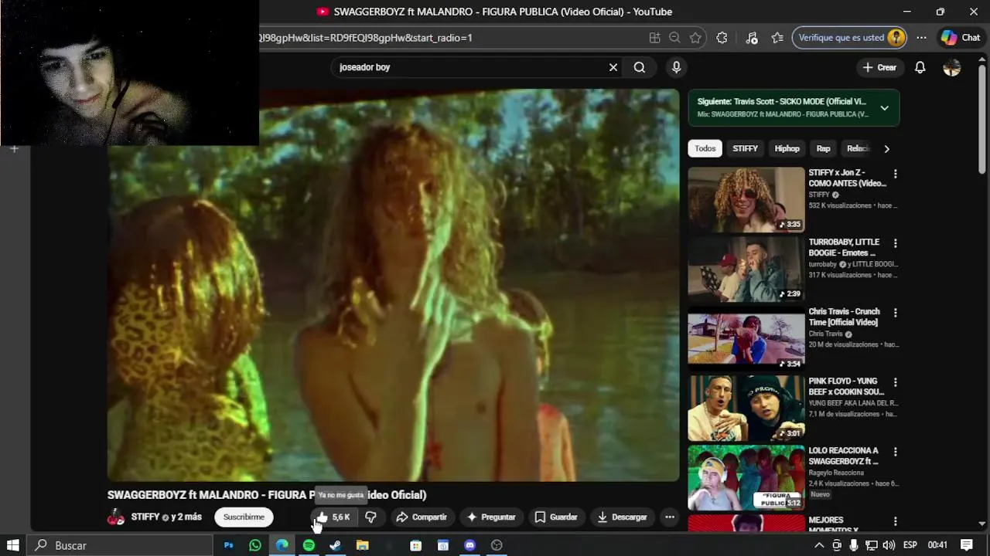
Task: Start voice search with the microphone icon
Action: [x=676, y=67]
